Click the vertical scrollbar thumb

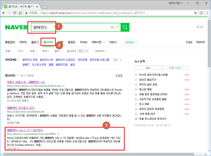tap(209, 43)
